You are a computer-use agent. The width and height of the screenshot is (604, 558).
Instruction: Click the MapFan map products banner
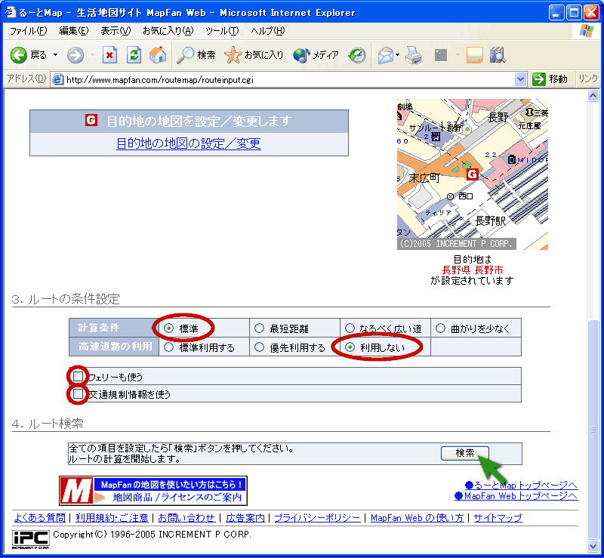tap(153, 491)
